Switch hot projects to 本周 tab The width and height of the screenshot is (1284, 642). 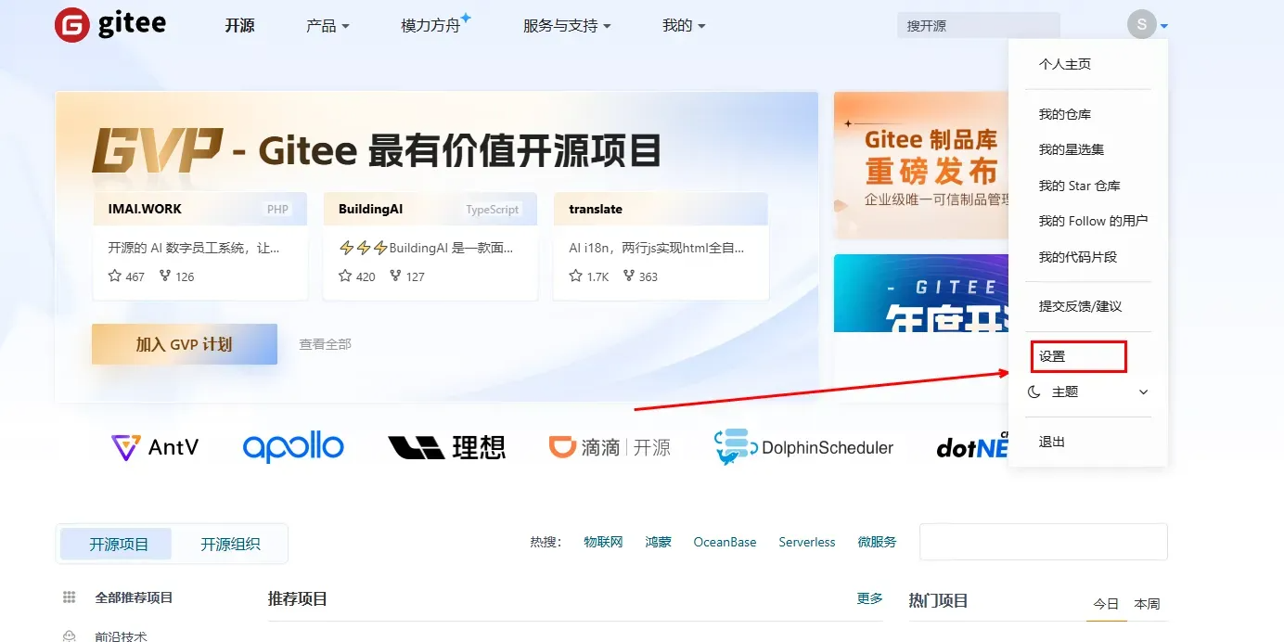1148,603
